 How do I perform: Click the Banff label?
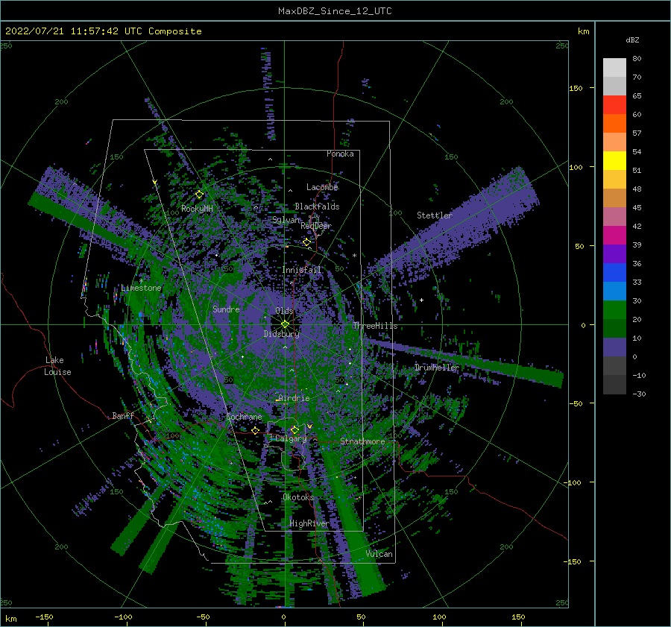[123, 415]
